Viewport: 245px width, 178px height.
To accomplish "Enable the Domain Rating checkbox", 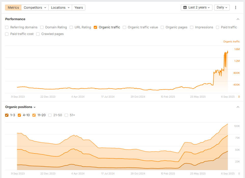I will click(x=42, y=27).
